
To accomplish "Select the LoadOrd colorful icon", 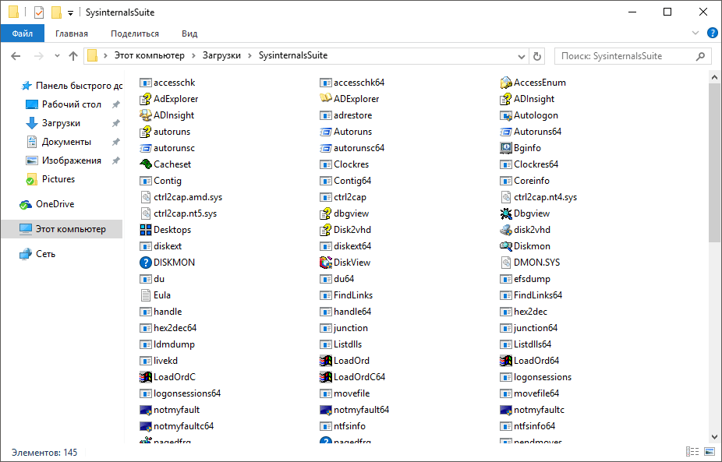I will click(x=326, y=360).
